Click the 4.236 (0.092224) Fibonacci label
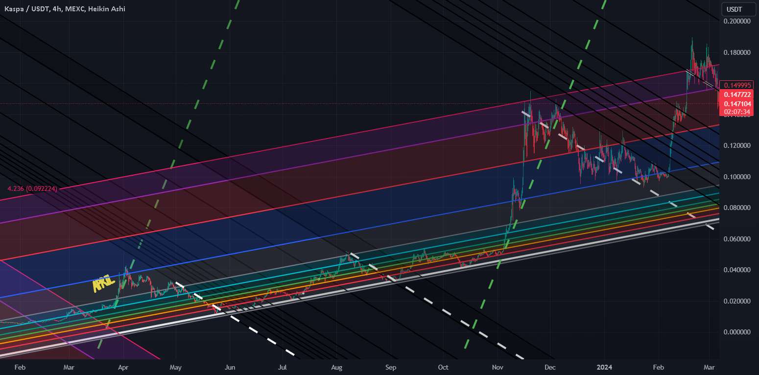 32,189
